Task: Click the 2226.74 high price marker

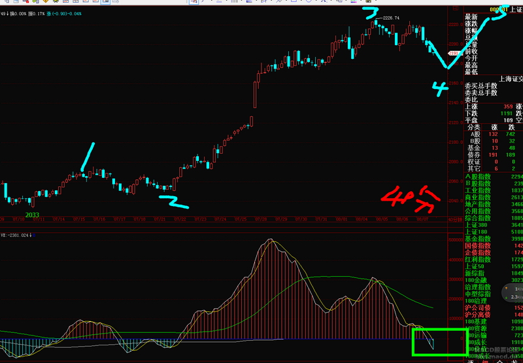Action: [391, 18]
